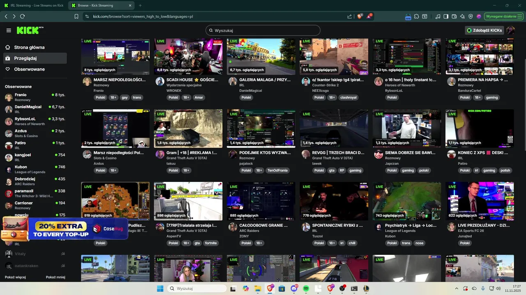Open Discord from the taskbar
526x295 pixels.
pos(294,288)
